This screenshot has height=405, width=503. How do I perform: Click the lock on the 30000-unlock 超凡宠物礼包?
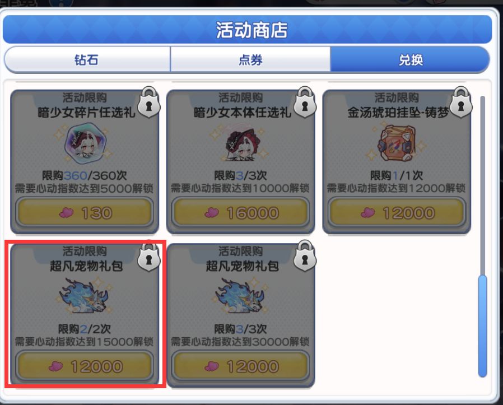305,256
